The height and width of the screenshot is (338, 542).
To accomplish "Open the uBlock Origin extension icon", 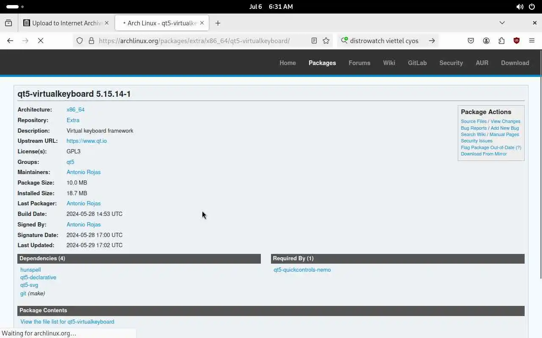I will pyautogui.click(x=517, y=41).
